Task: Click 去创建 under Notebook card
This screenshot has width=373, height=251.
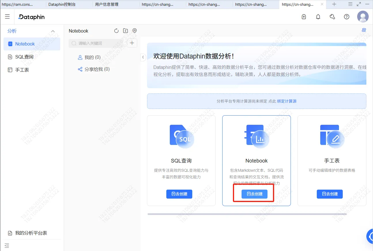Action: [x=255, y=194]
